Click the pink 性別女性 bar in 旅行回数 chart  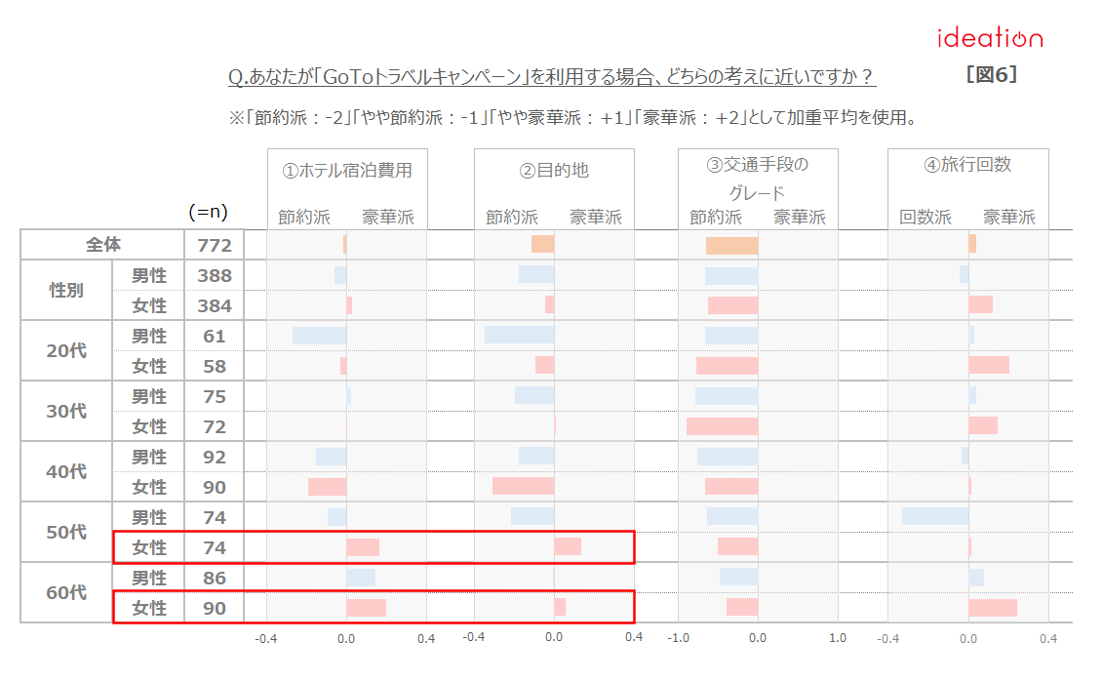[980, 304]
